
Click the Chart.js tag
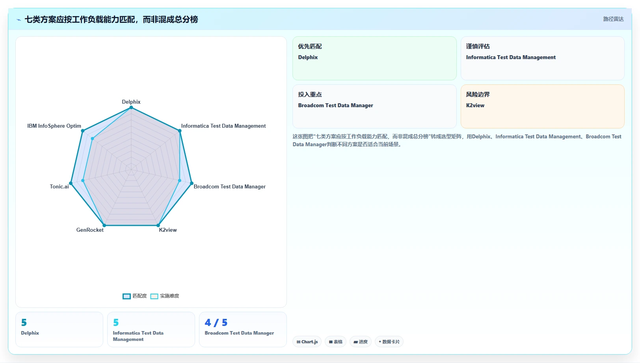307,342
